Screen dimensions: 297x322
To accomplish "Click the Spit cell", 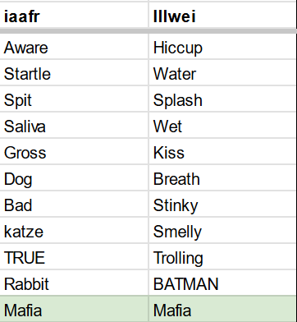I will 74,99.
